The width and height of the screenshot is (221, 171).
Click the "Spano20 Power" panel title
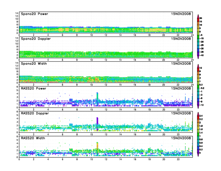click(34, 14)
